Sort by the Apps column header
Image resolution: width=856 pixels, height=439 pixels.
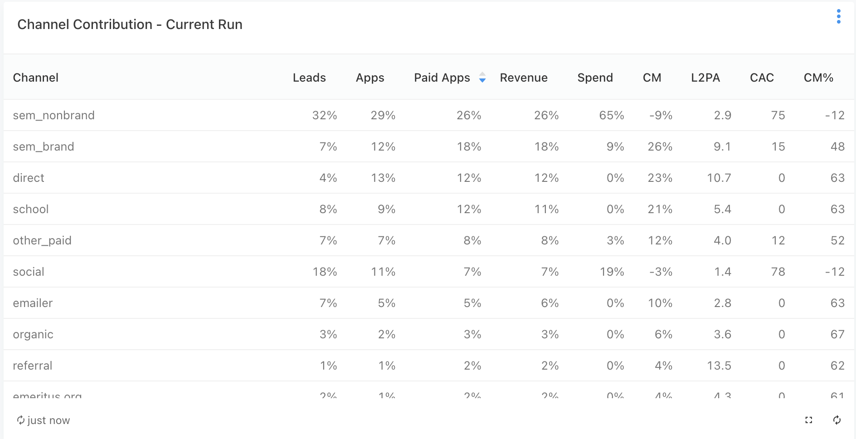pos(370,78)
